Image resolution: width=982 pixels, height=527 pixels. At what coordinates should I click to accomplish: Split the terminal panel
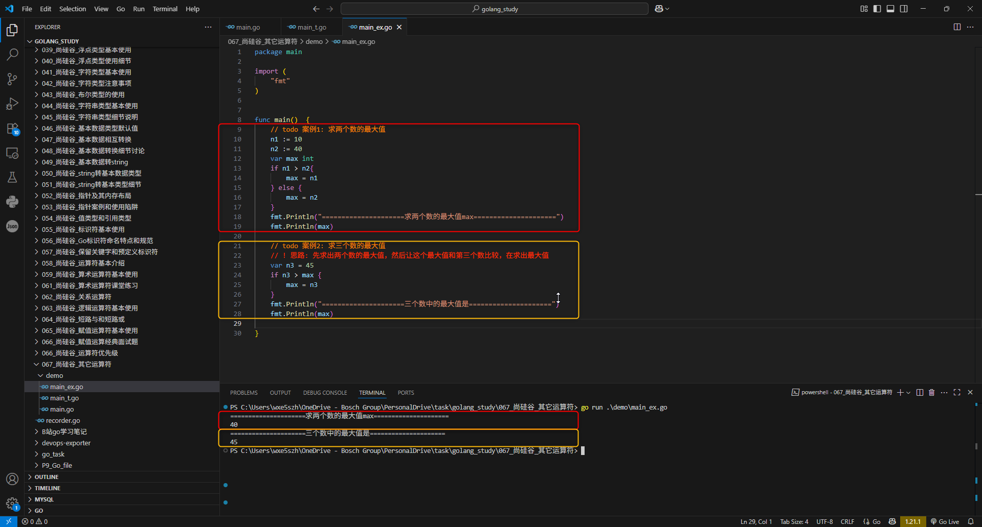pyautogui.click(x=920, y=392)
